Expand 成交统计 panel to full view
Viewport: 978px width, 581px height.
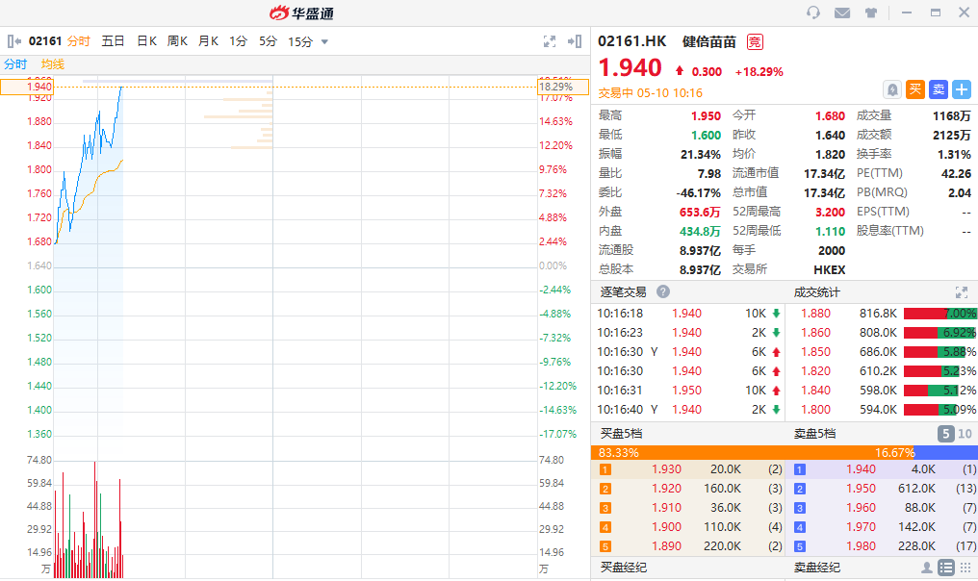coord(961,291)
